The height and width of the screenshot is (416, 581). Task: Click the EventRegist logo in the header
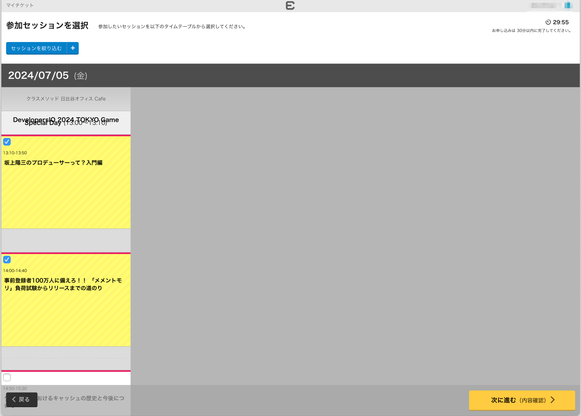tap(290, 6)
